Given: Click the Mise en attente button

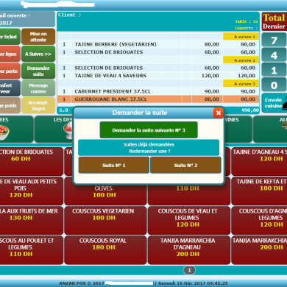Looking at the screenshot, I should [x=38, y=37].
